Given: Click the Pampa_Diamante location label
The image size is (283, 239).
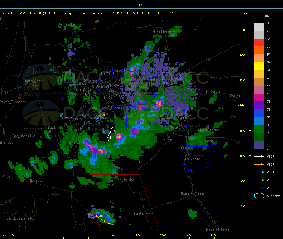Looking at the screenshot, I should pos(13,102).
